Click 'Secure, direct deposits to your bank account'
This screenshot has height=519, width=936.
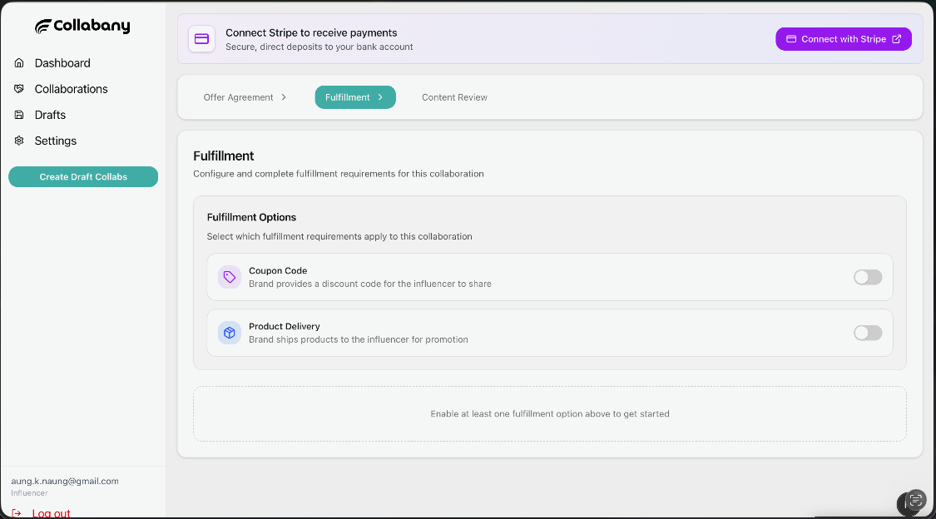point(319,47)
